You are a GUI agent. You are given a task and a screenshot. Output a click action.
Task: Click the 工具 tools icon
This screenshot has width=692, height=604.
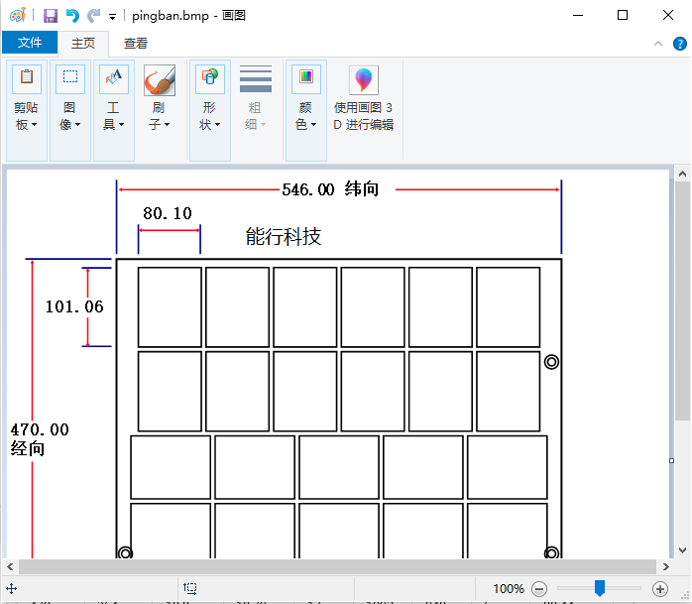tap(113, 78)
